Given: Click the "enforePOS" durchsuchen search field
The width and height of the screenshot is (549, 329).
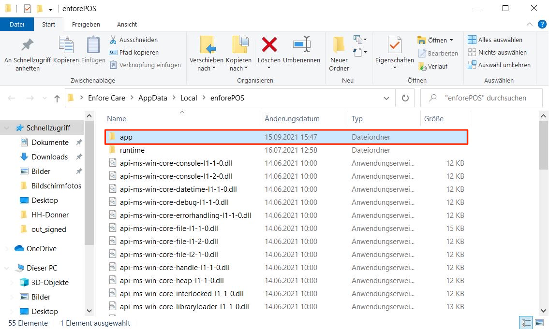Looking at the screenshot, I should tap(481, 98).
